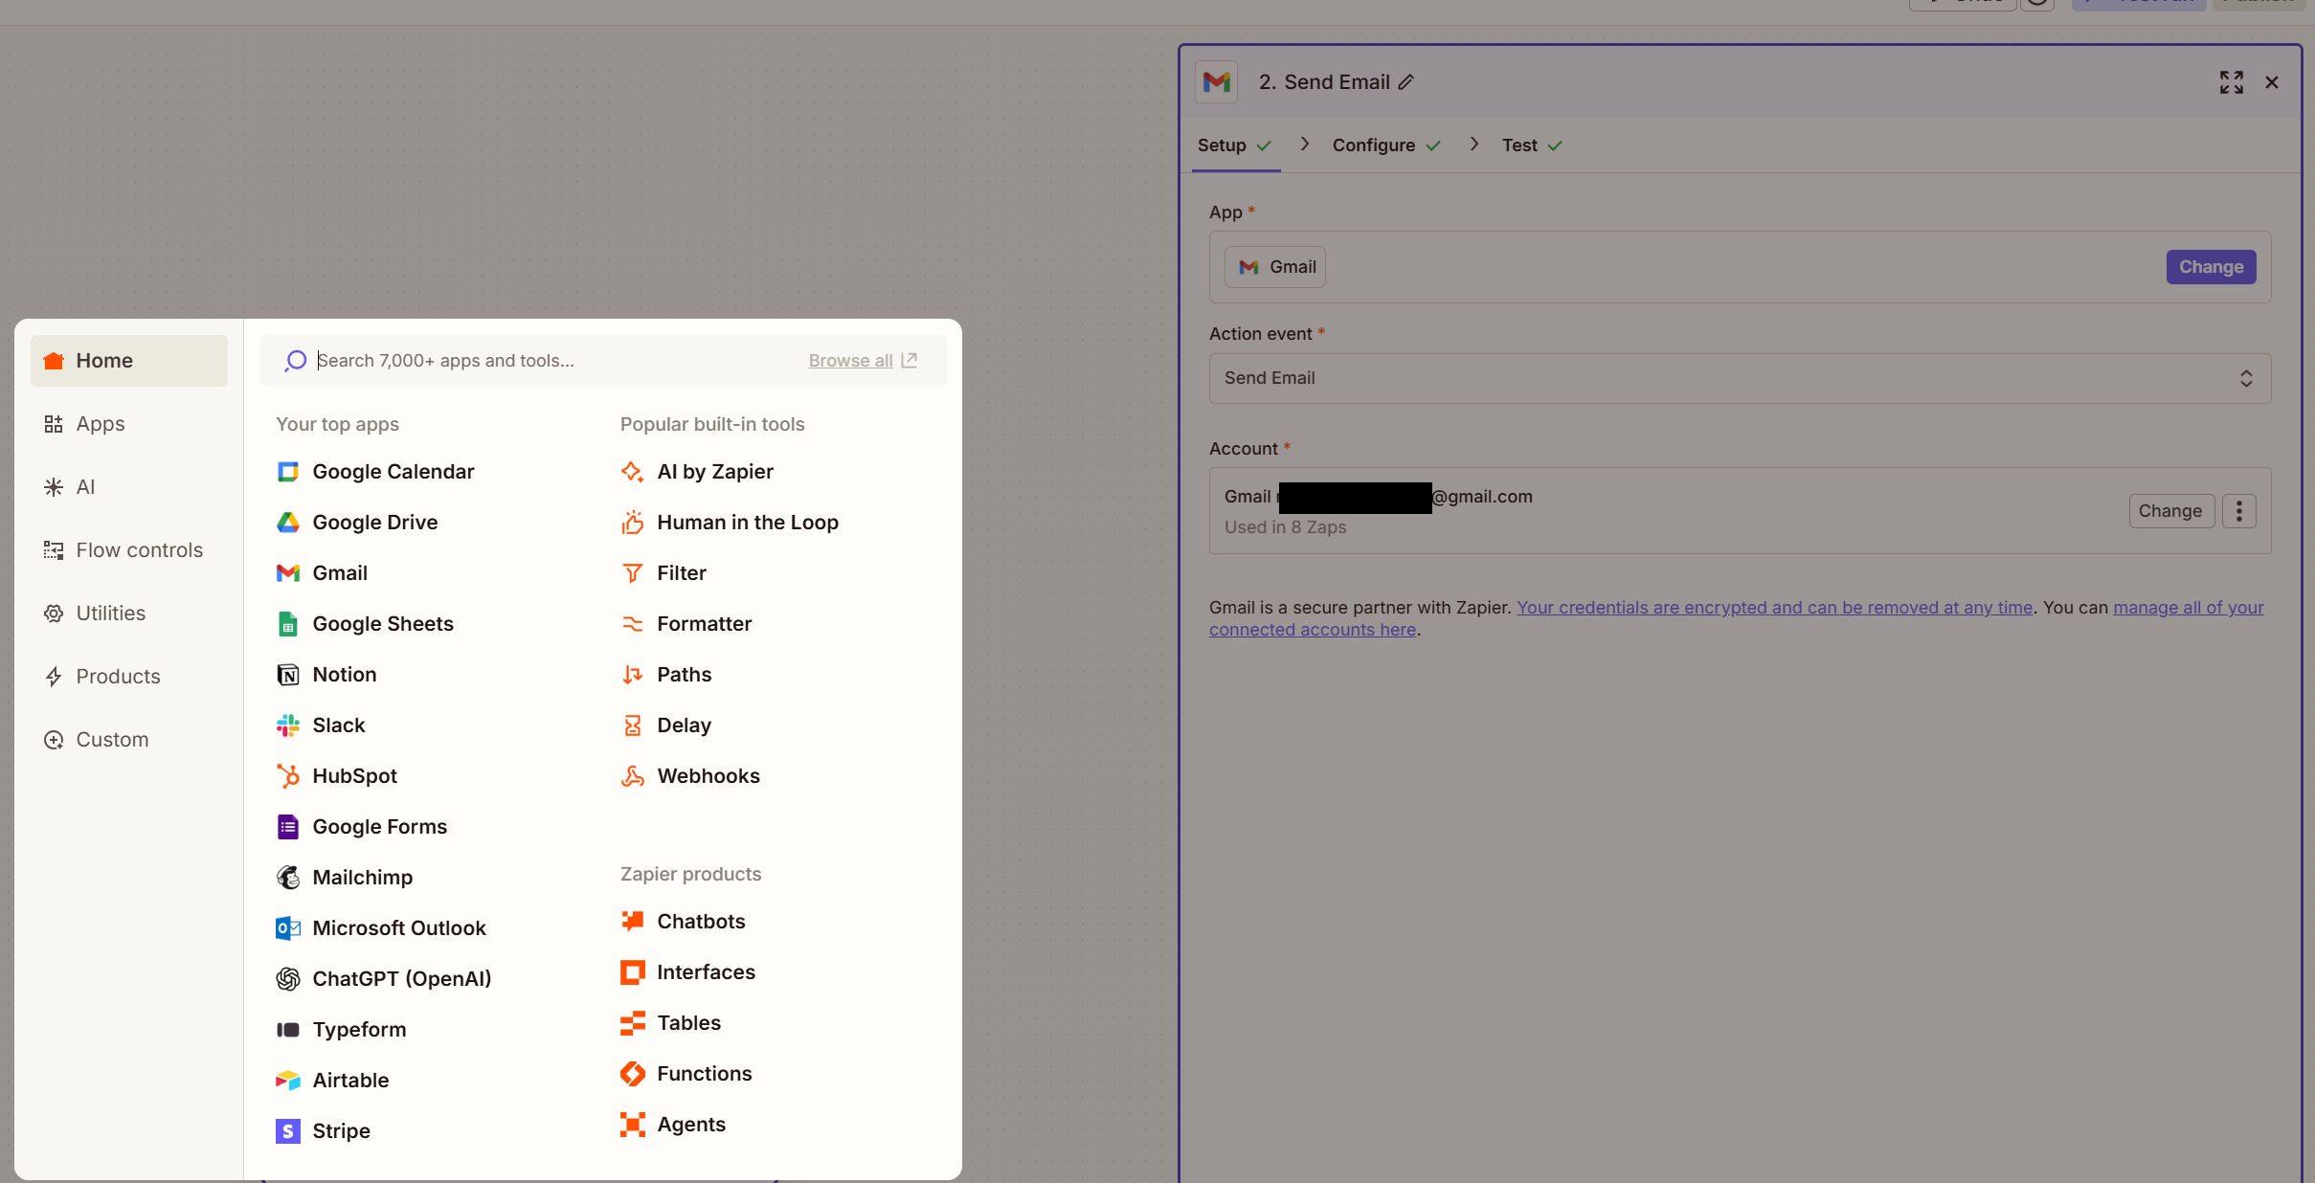Select the Notion app icon
Viewport: 2315px width, 1183px height.
coord(287,675)
